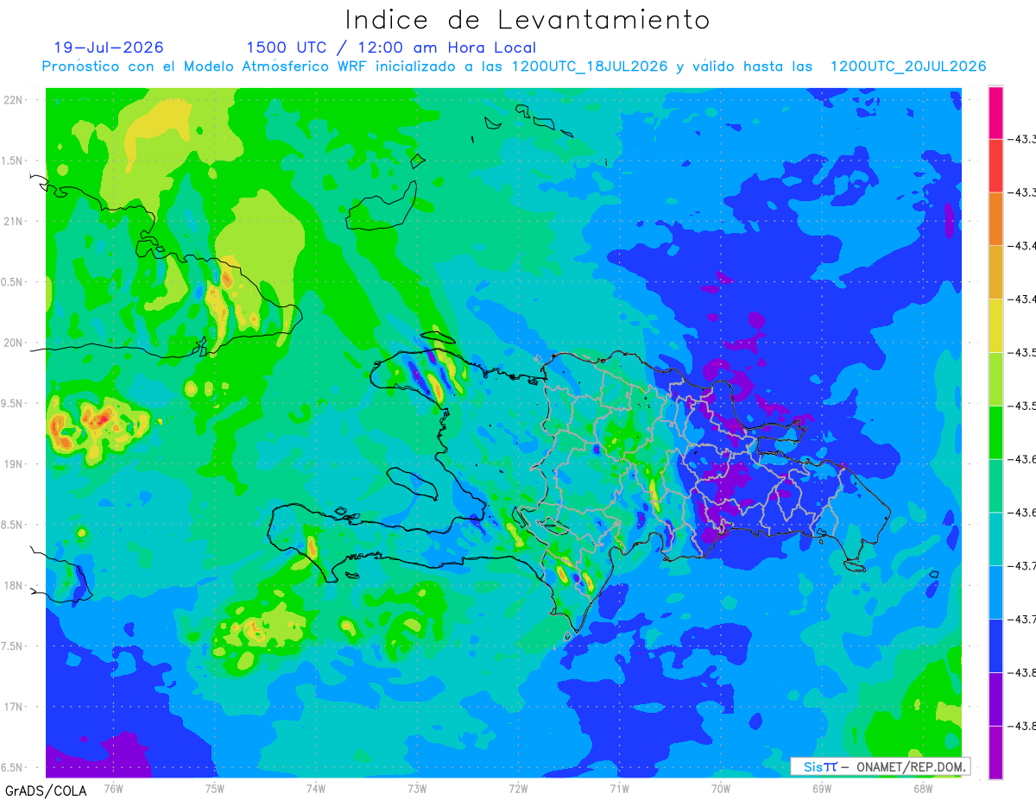Click the '73W' longitude label
This screenshot has width=1036, height=800.
tap(417, 787)
